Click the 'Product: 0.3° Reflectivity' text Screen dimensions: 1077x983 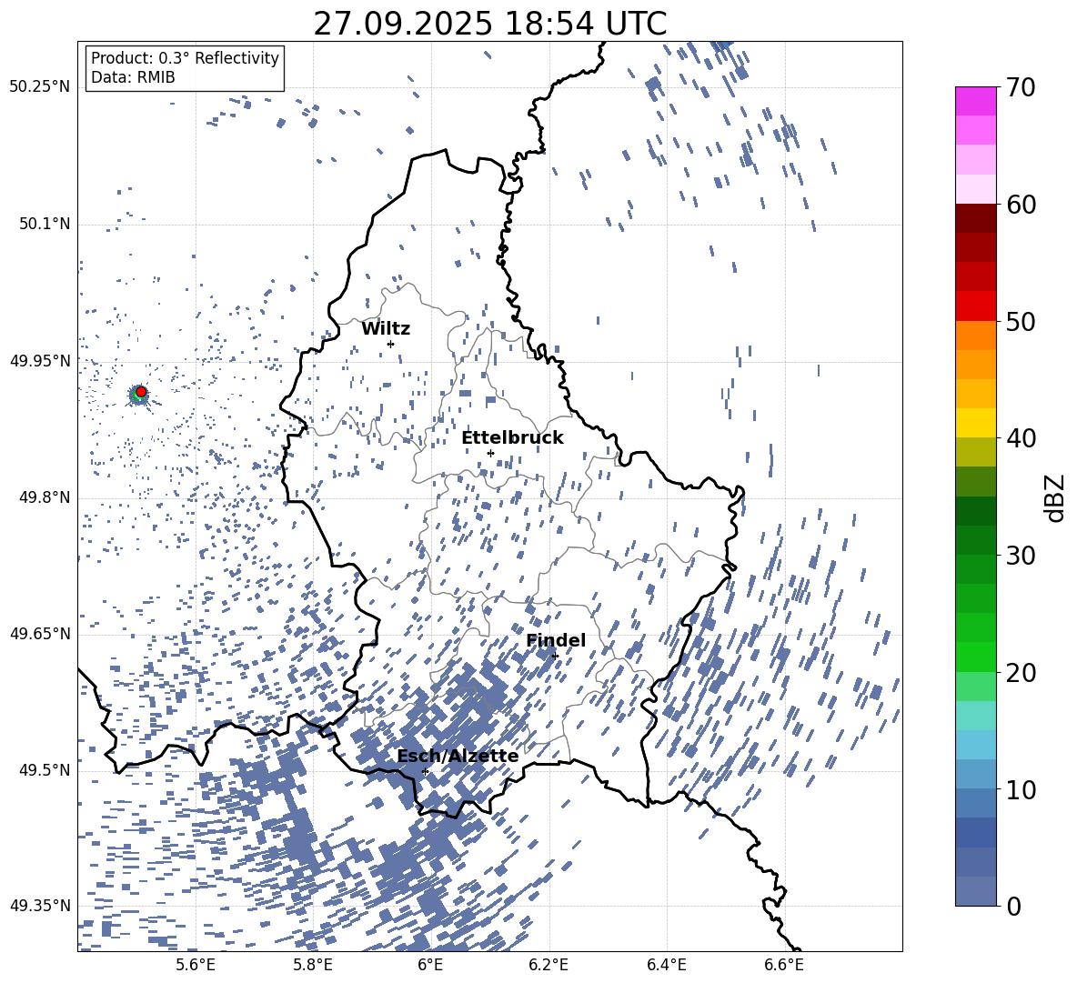[185, 58]
